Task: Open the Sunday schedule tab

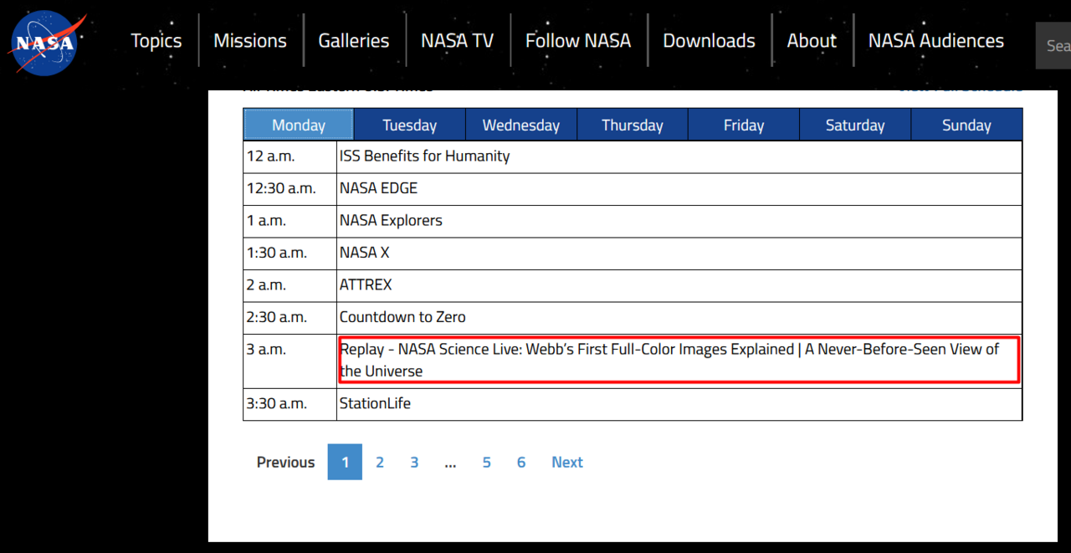Action: tap(966, 125)
